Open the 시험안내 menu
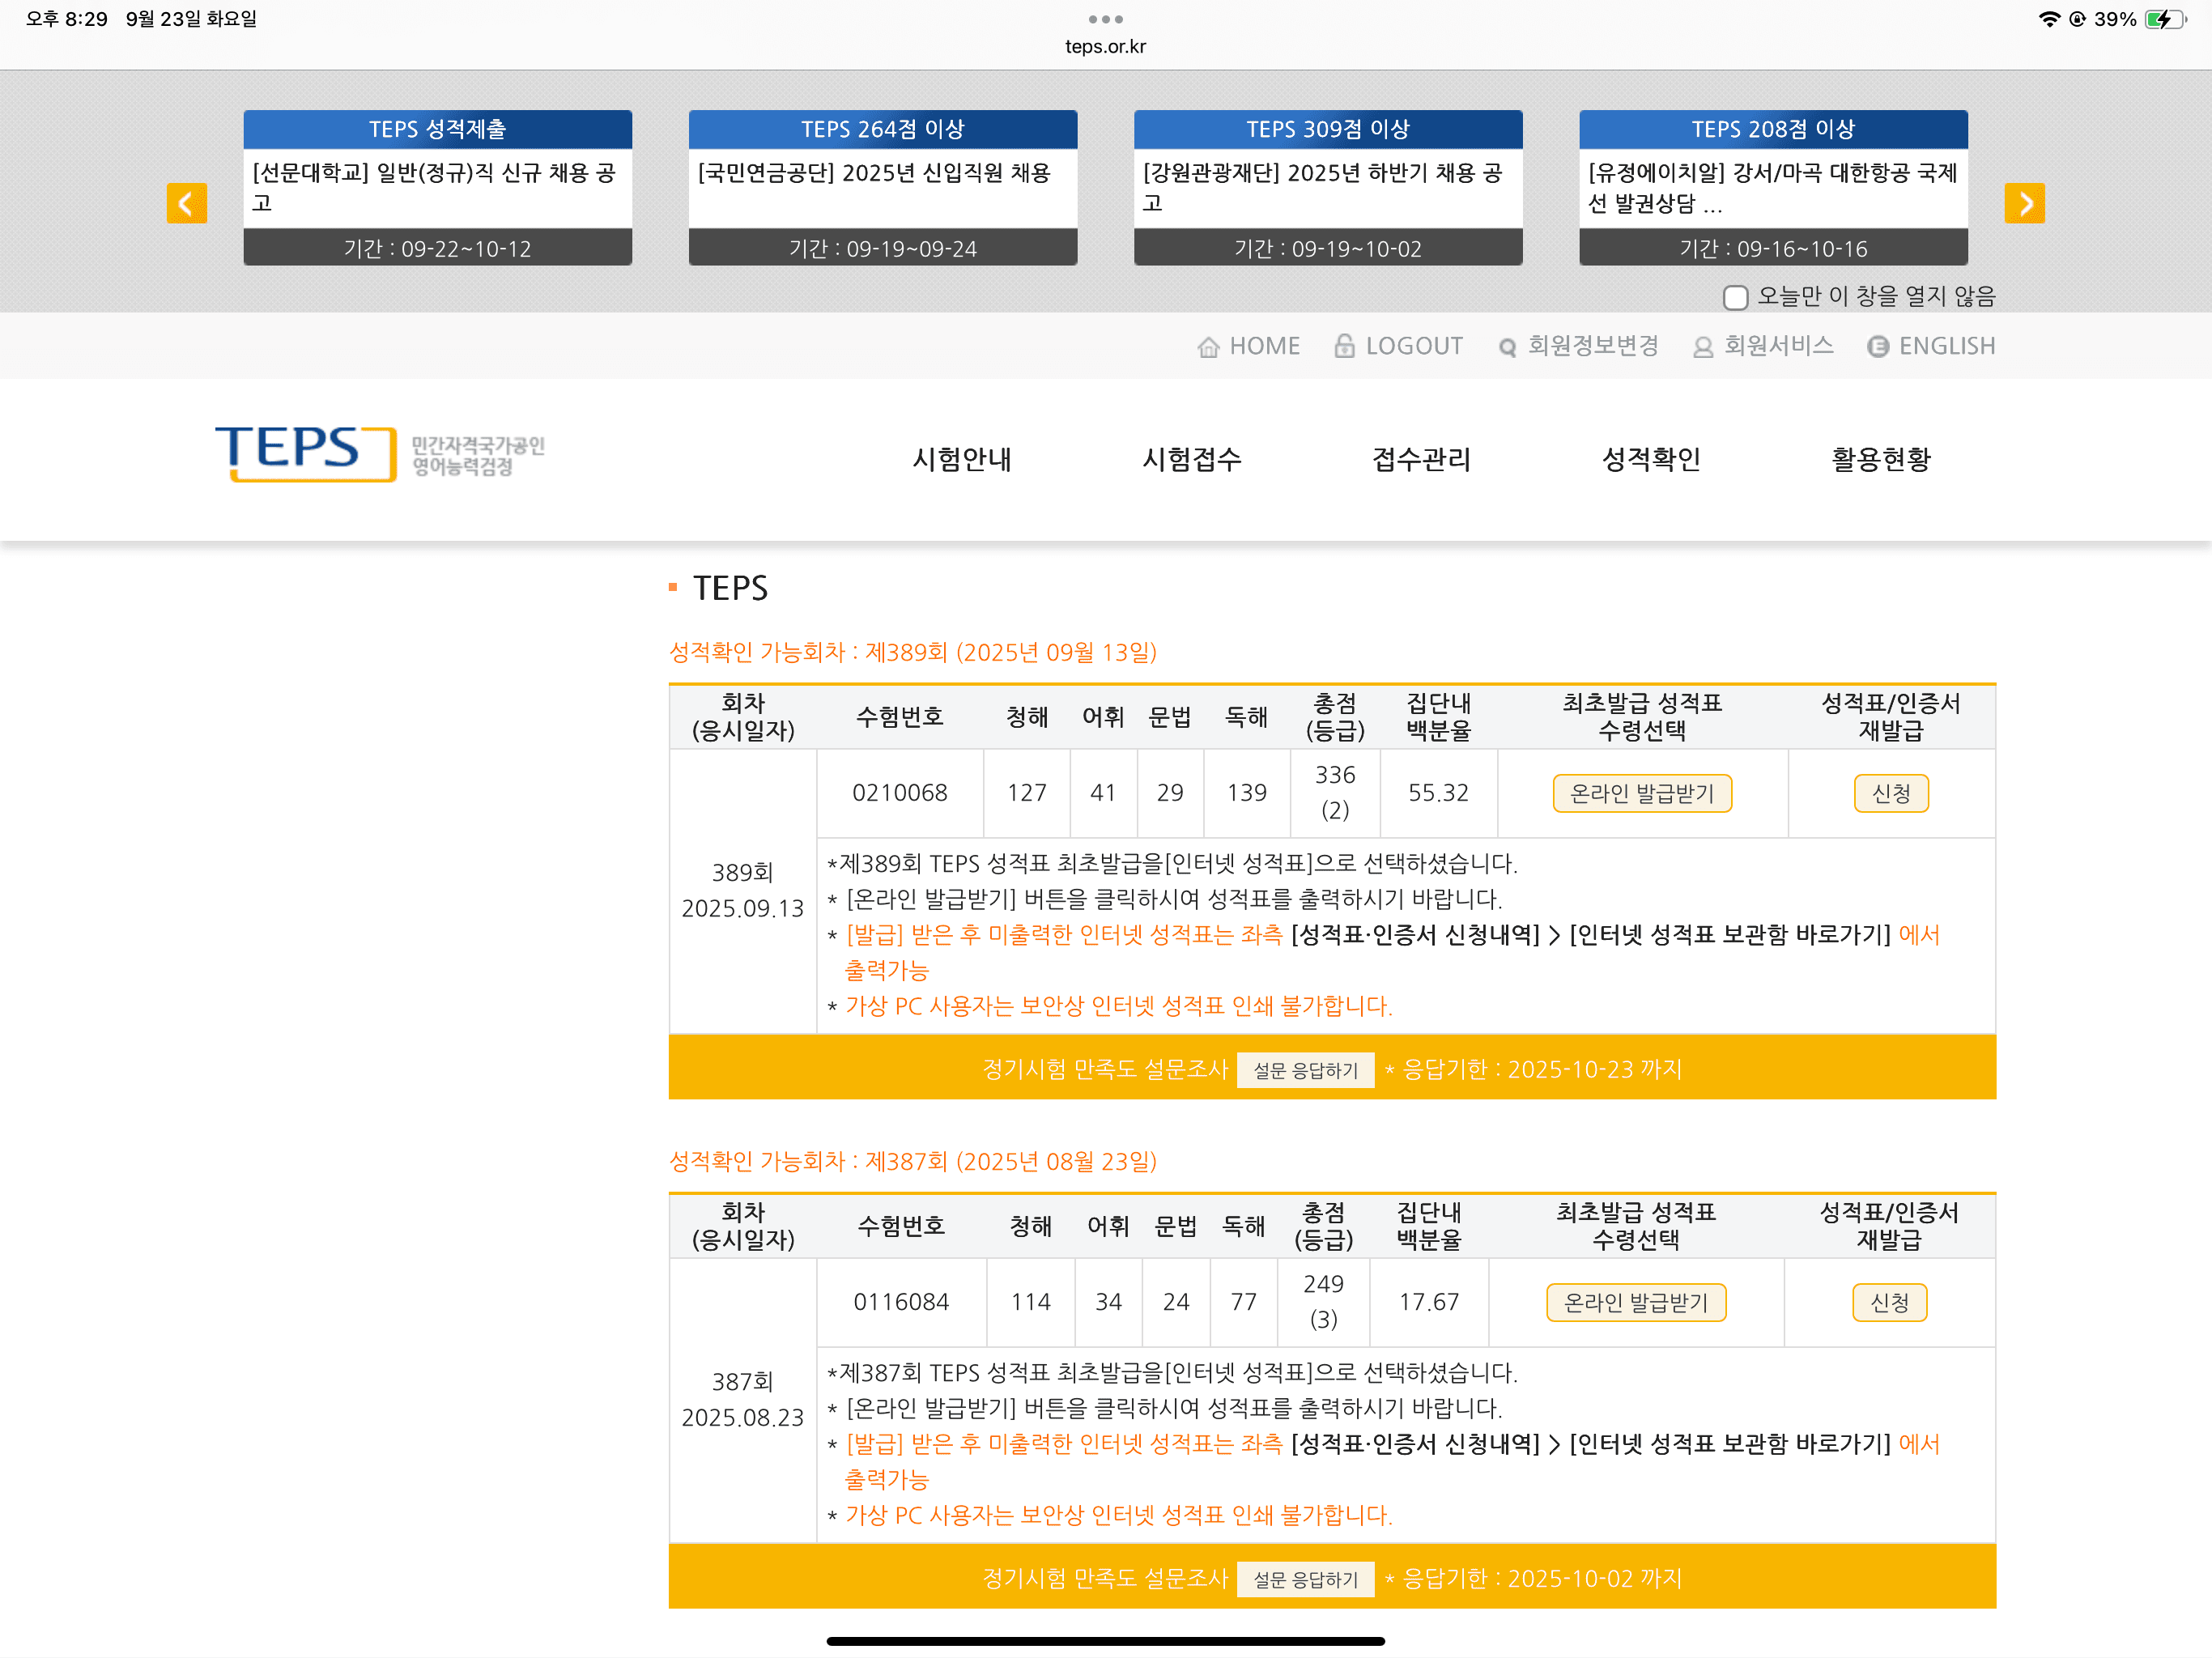2212x1658 pixels. (962, 459)
